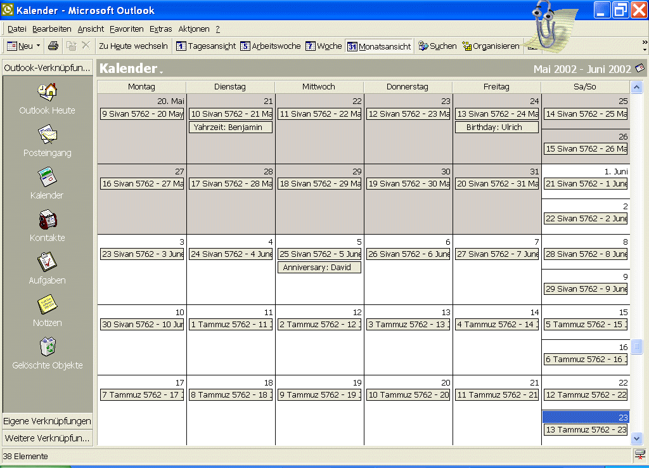
Task: Select the highlighted day 23 header
Action: coord(586,417)
